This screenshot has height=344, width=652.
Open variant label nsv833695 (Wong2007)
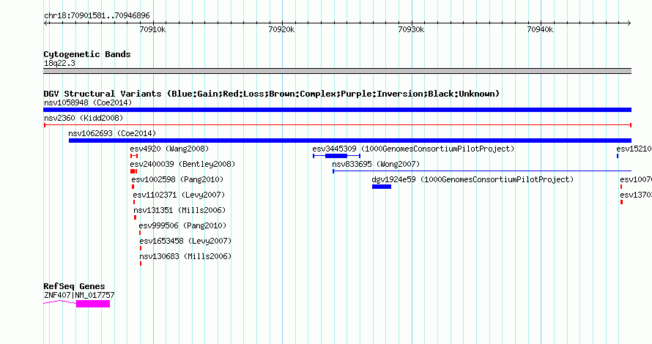(376, 164)
